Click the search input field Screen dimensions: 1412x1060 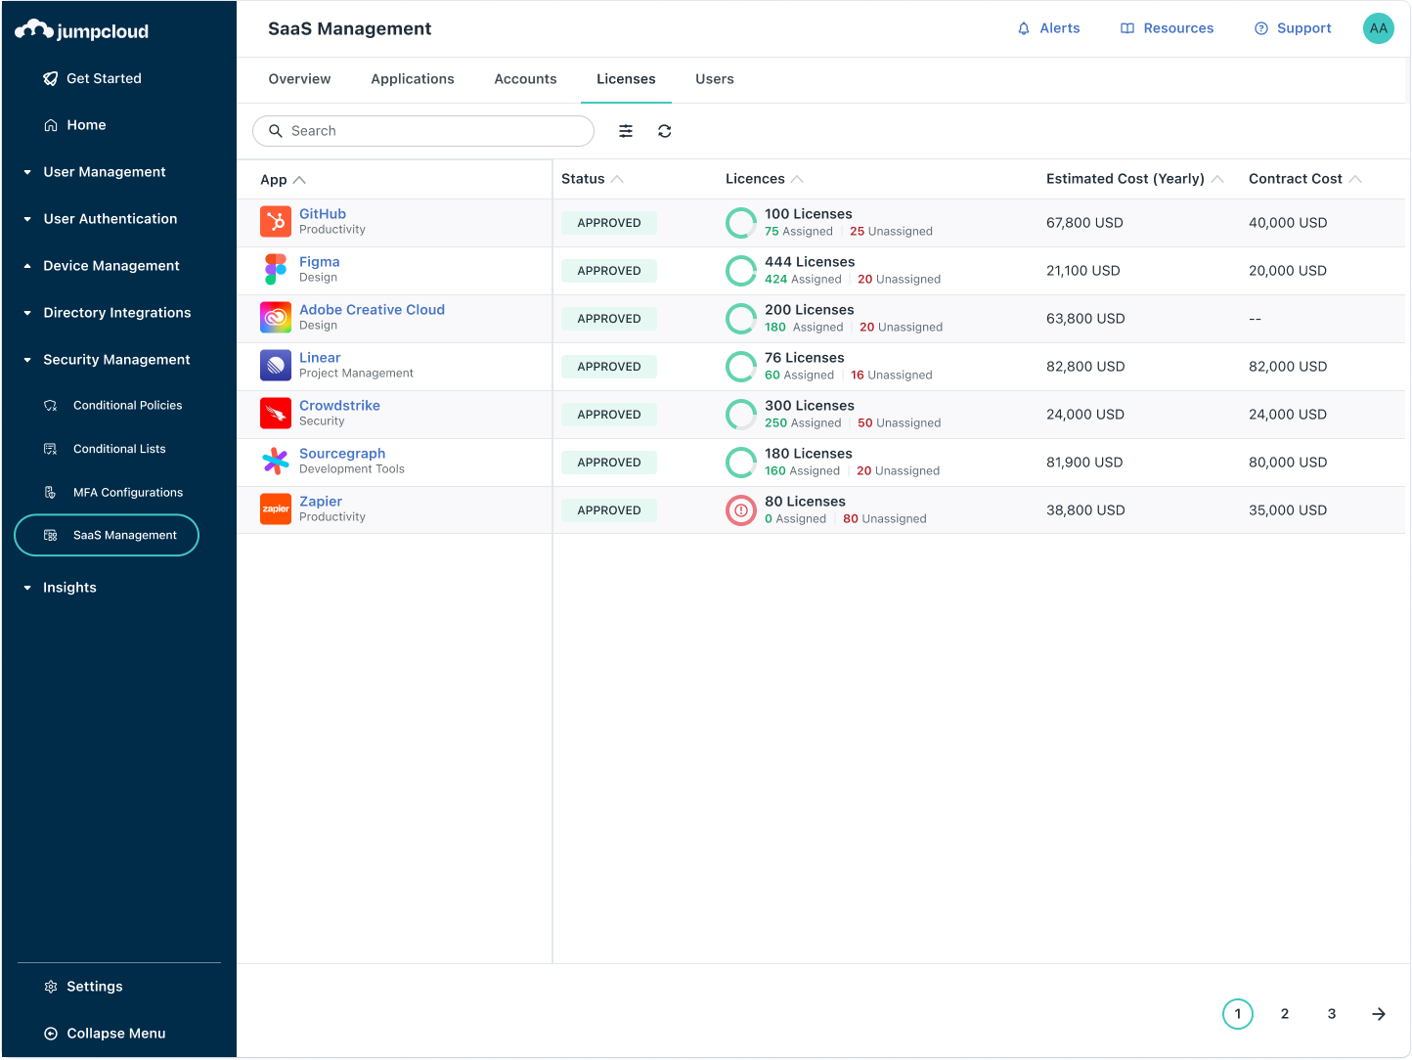pos(422,130)
